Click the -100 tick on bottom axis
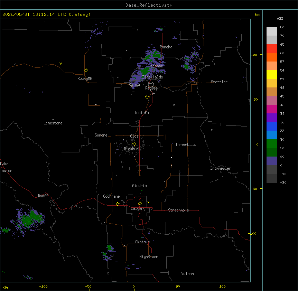 coord(43,287)
